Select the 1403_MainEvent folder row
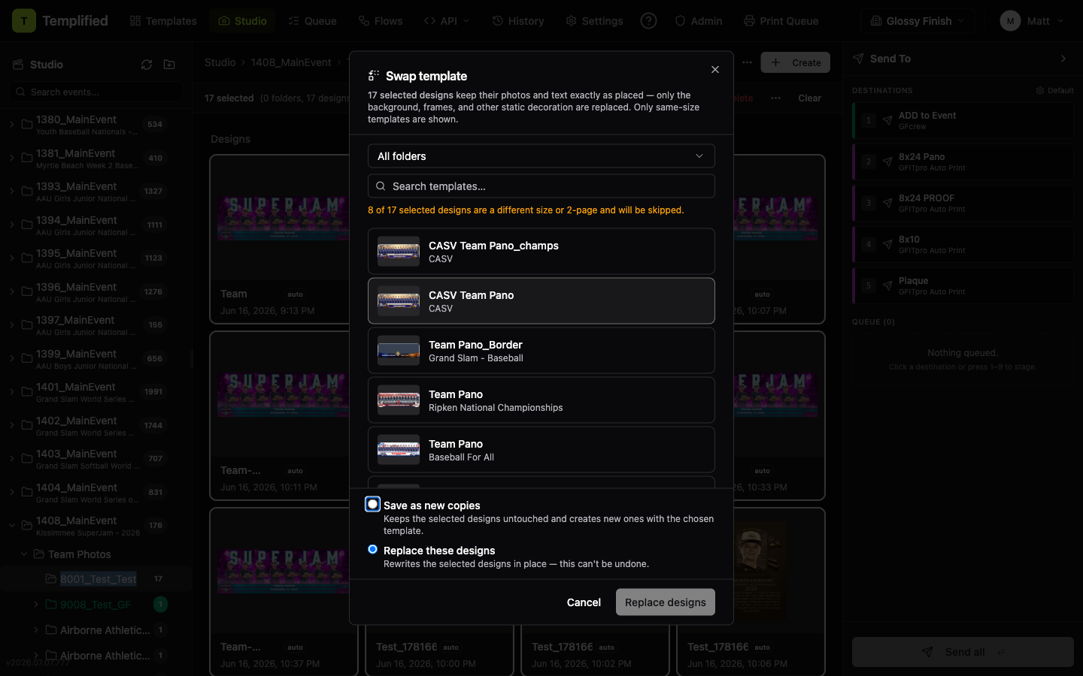Viewport: 1083px width, 676px height. 96,459
